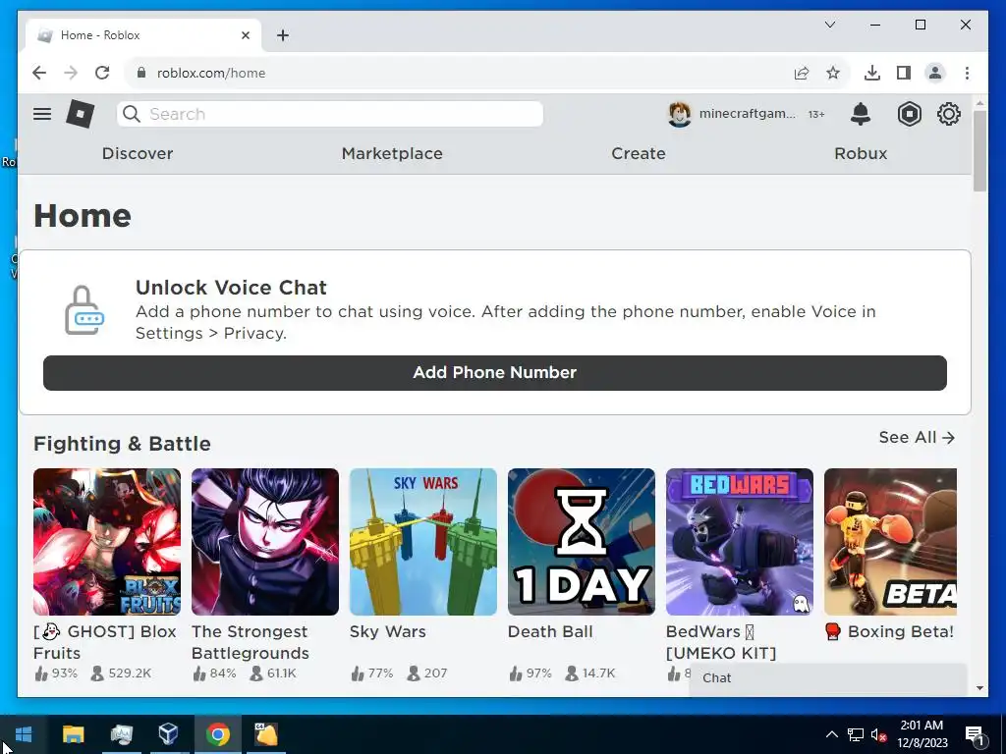Go forward in browser history
This screenshot has width=1006, height=754.
pos(71,73)
